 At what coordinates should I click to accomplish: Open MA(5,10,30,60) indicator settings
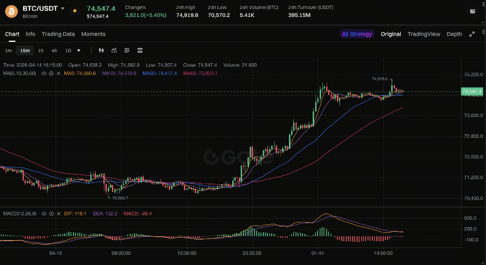(51, 73)
